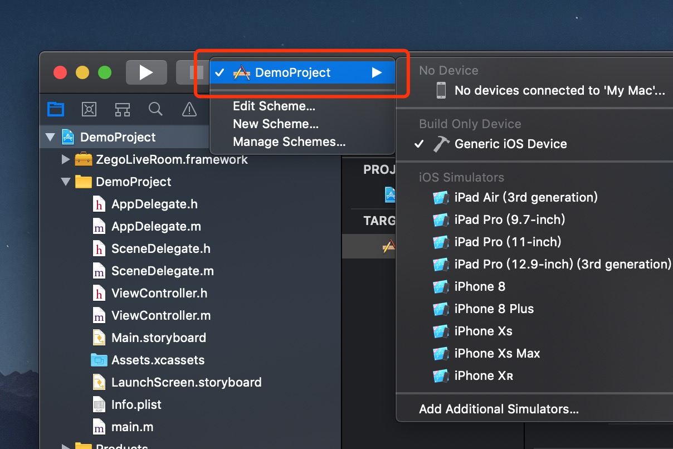The height and width of the screenshot is (449, 673).
Task: Choose New Scheme… from the menu
Action: [x=276, y=124]
